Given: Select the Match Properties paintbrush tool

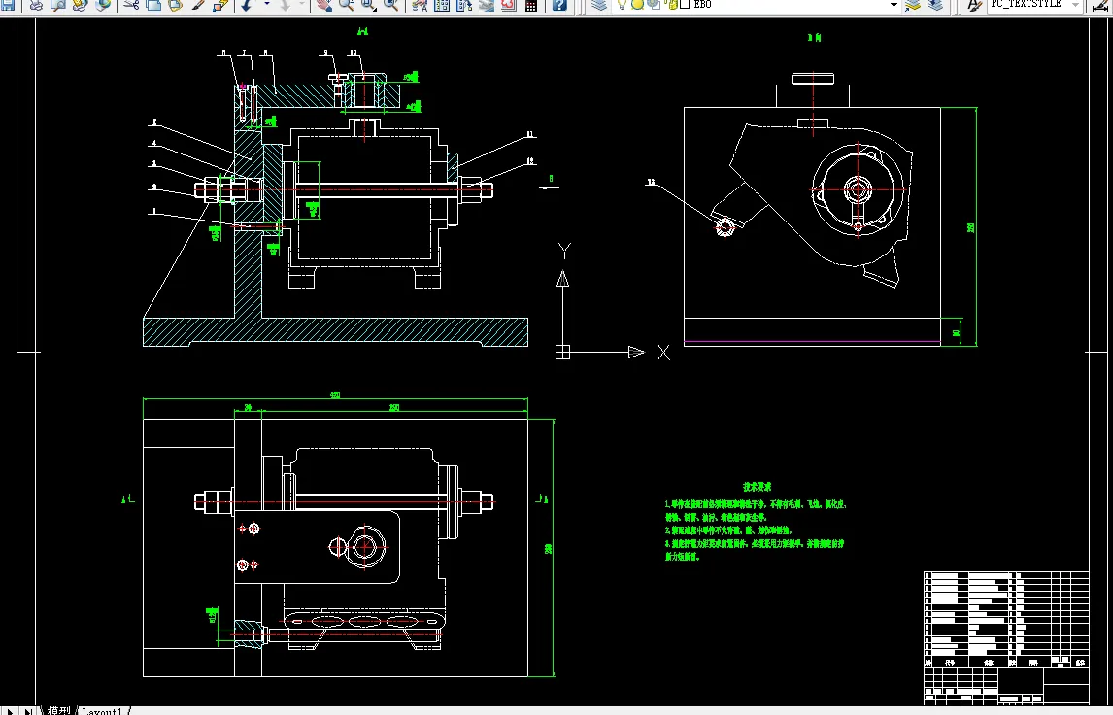Looking at the screenshot, I should point(198,5).
